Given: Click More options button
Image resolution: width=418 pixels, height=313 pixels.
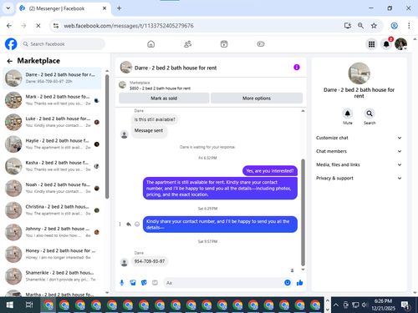Looking at the screenshot, I should click(x=257, y=98).
